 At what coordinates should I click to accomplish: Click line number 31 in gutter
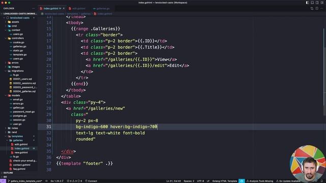coord(49,127)
